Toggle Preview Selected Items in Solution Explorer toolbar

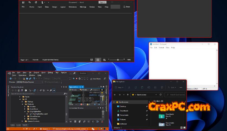(54, 90)
